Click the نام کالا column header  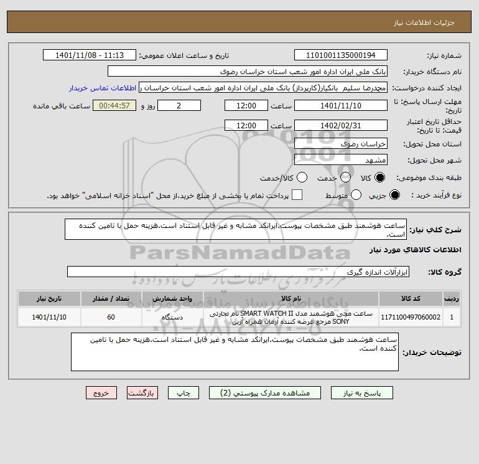[x=291, y=298]
